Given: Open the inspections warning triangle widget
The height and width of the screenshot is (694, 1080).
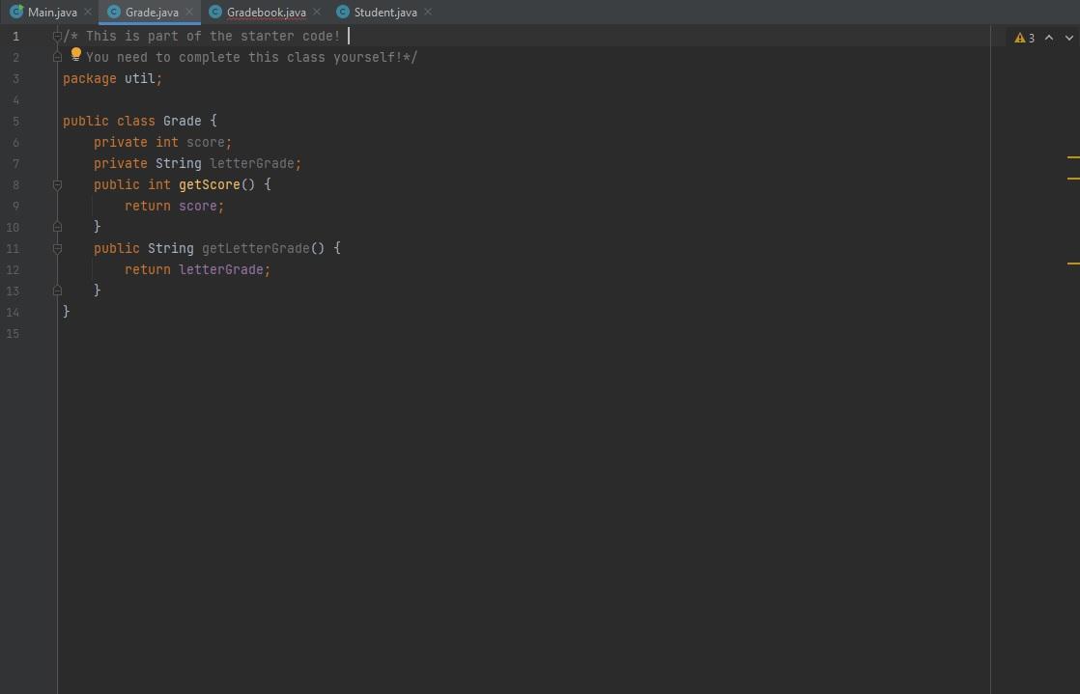Looking at the screenshot, I should [x=1021, y=38].
